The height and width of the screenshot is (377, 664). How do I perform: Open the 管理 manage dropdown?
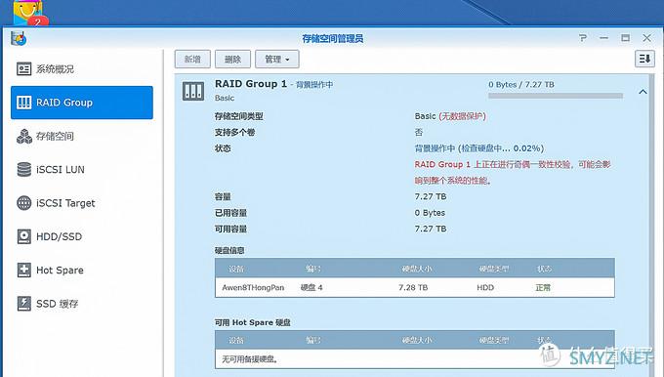[277, 59]
